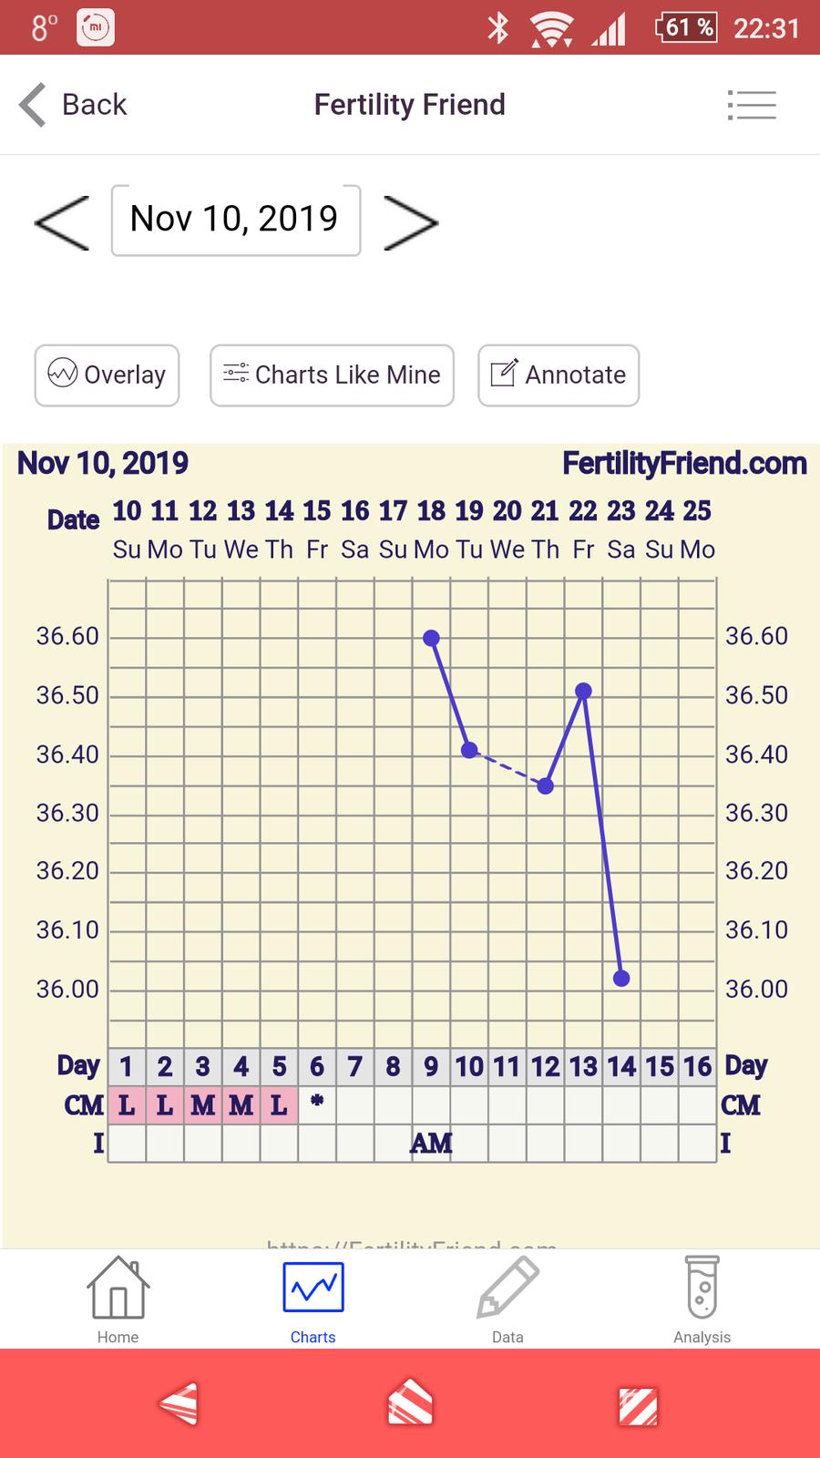Open the Analysis test tube tab
Viewport: 820px width, 1458px height.
pos(702,1299)
